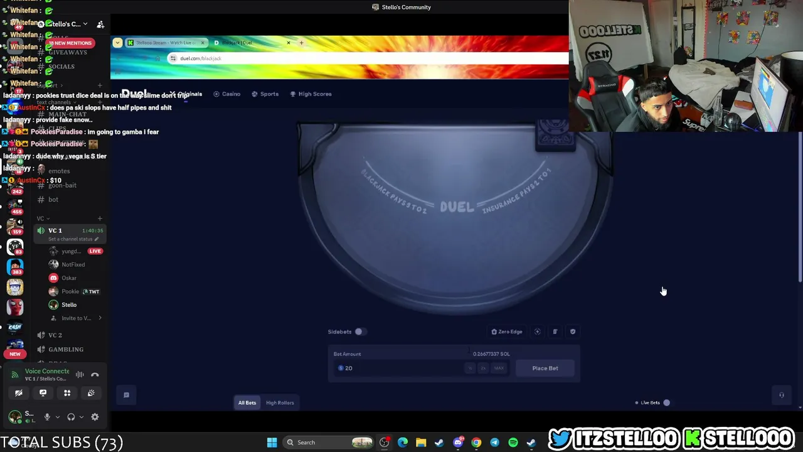
Task: Open Discord from the taskbar
Action: [458, 443]
